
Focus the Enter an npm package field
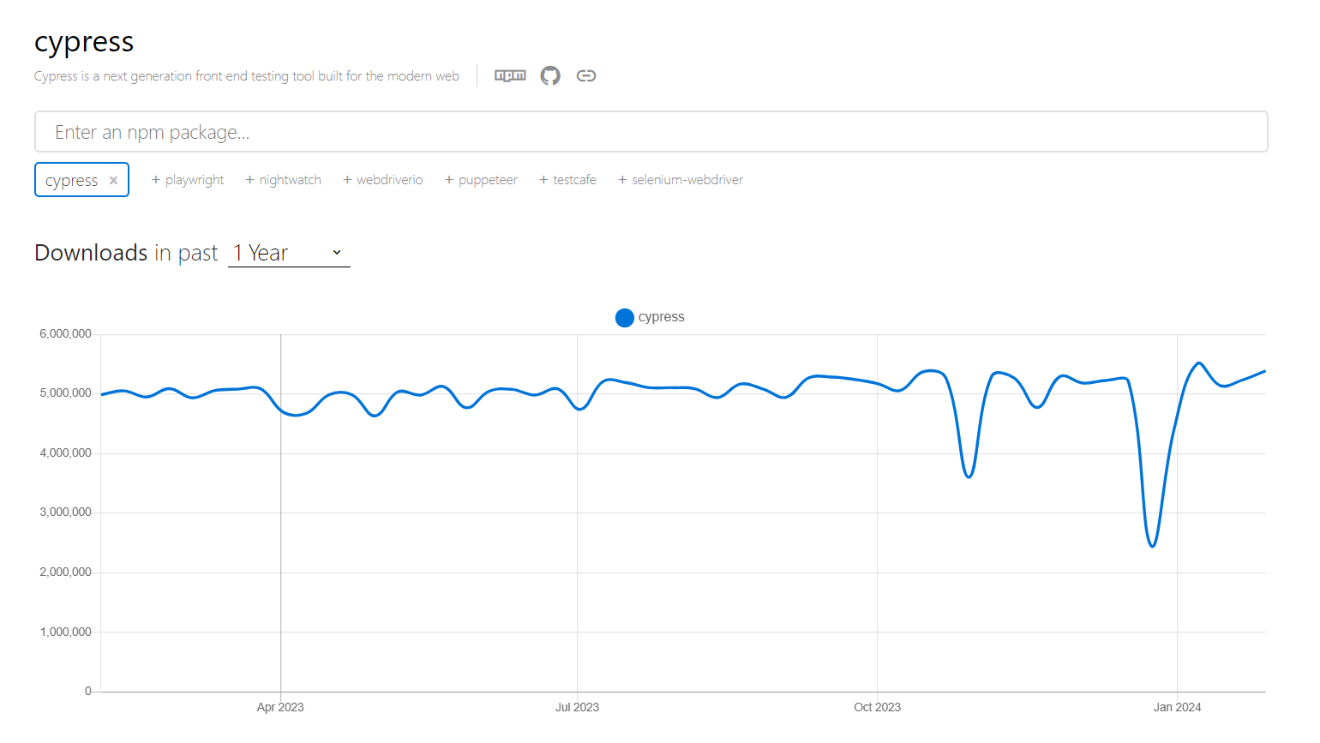click(651, 132)
